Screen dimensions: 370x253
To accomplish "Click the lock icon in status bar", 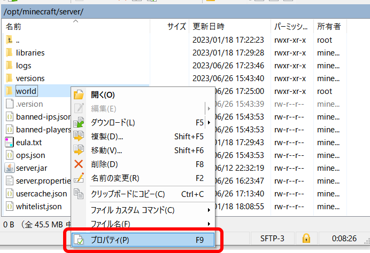I will click(306, 238).
